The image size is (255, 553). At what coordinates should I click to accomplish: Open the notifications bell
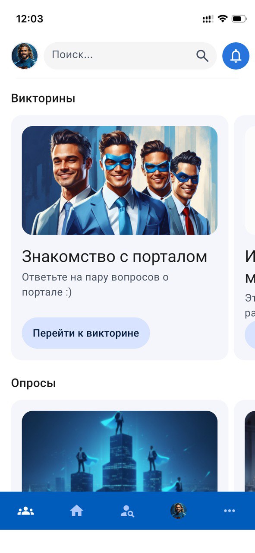click(236, 56)
